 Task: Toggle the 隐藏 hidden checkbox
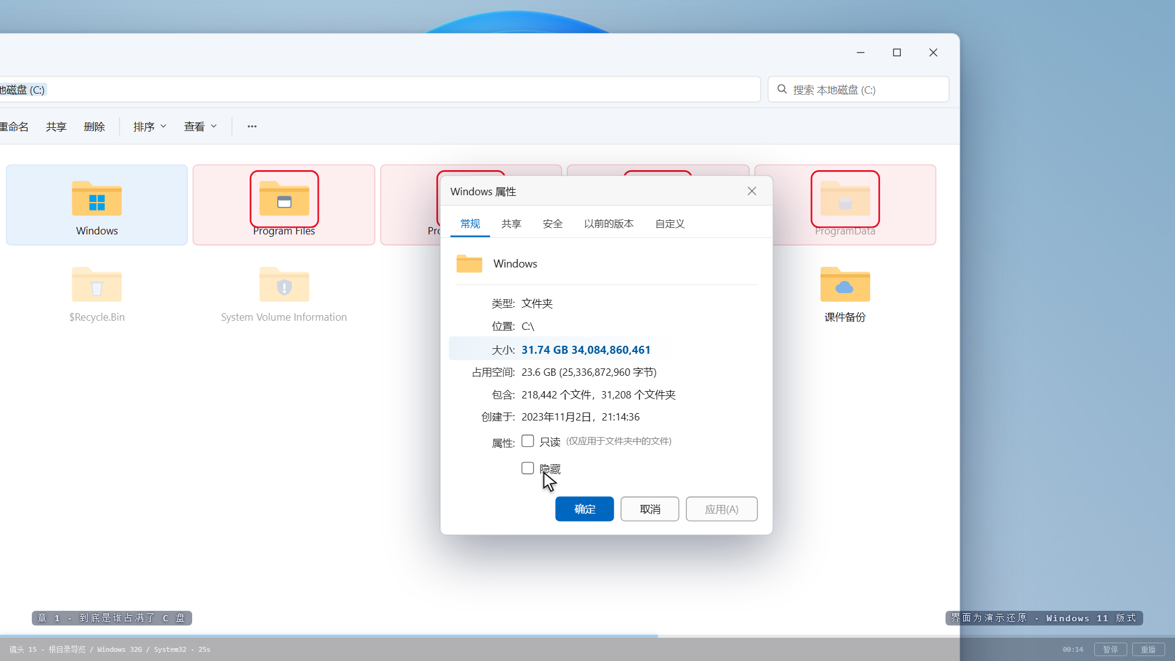[528, 468]
